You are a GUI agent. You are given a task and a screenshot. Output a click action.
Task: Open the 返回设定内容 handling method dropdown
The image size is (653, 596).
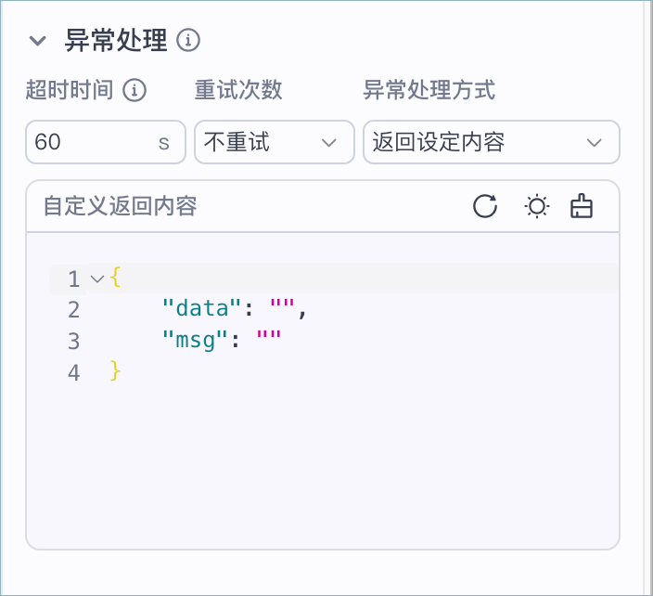(x=491, y=142)
